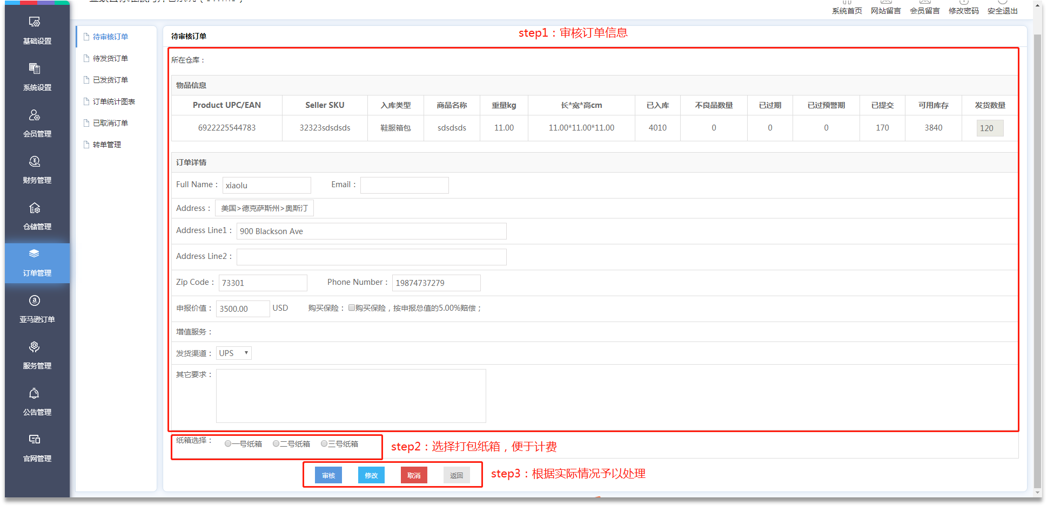
Task: Expand the 发货渠道 UPS dropdown
Action: (233, 353)
